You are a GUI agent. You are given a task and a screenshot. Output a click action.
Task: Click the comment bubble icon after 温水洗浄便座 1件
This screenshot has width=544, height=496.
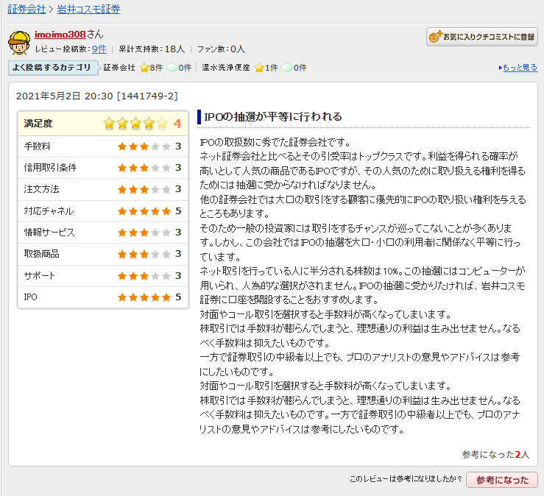[x=287, y=68]
